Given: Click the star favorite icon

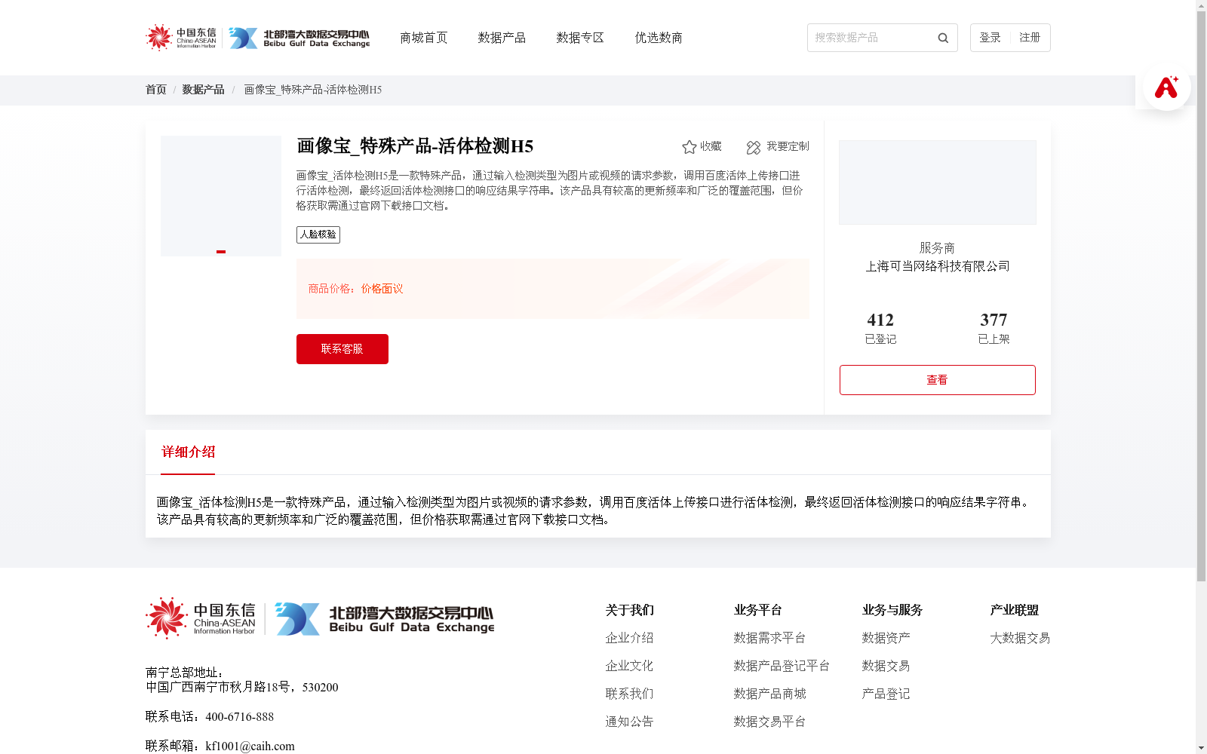Looking at the screenshot, I should coord(689,147).
